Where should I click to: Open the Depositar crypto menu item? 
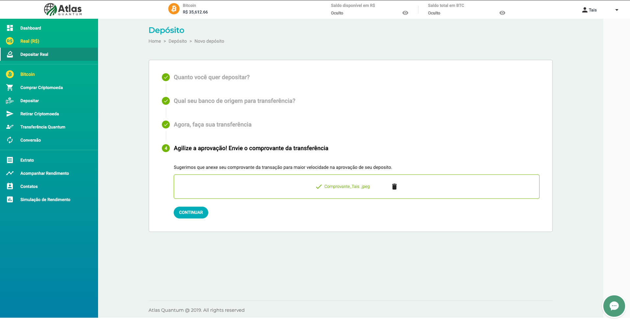coord(30,101)
